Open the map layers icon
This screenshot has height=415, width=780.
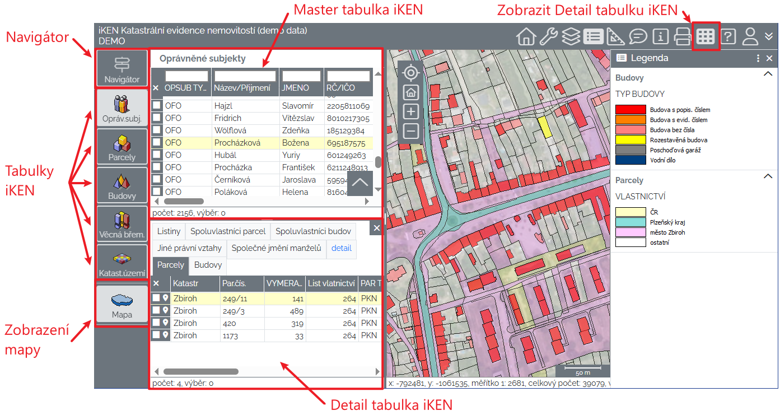pyautogui.click(x=571, y=37)
